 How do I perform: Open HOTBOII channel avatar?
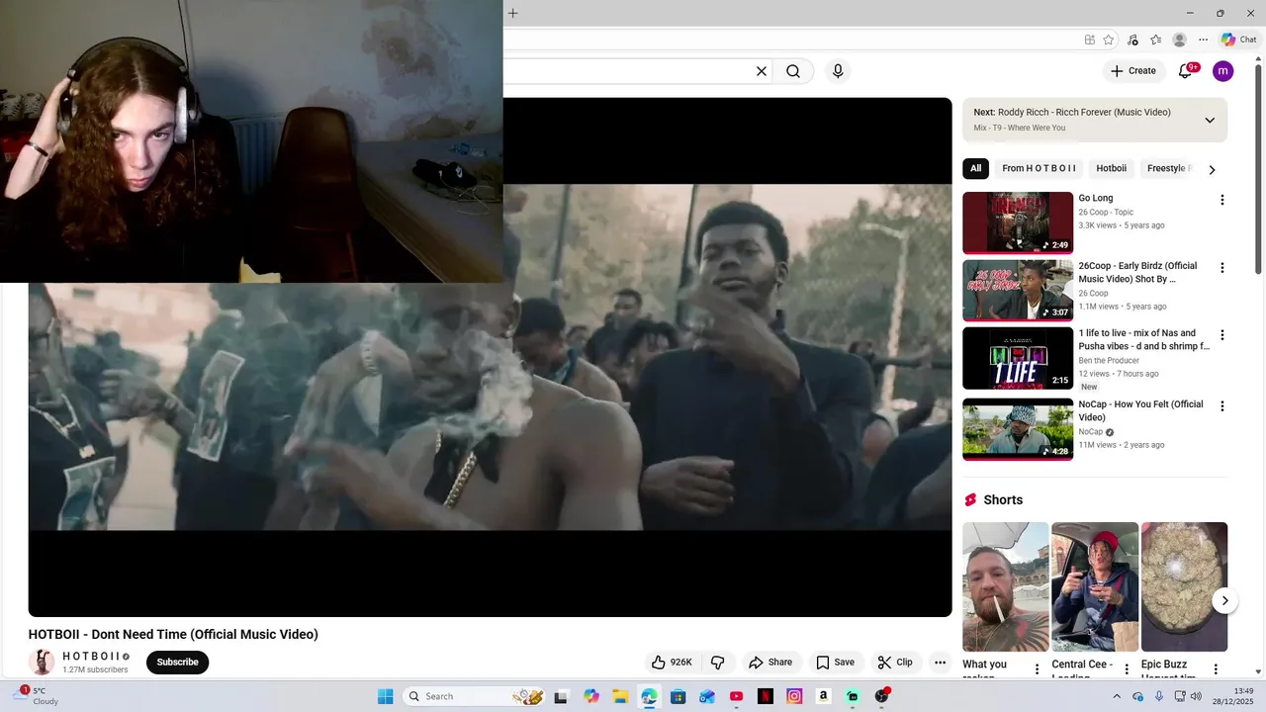point(42,663)
